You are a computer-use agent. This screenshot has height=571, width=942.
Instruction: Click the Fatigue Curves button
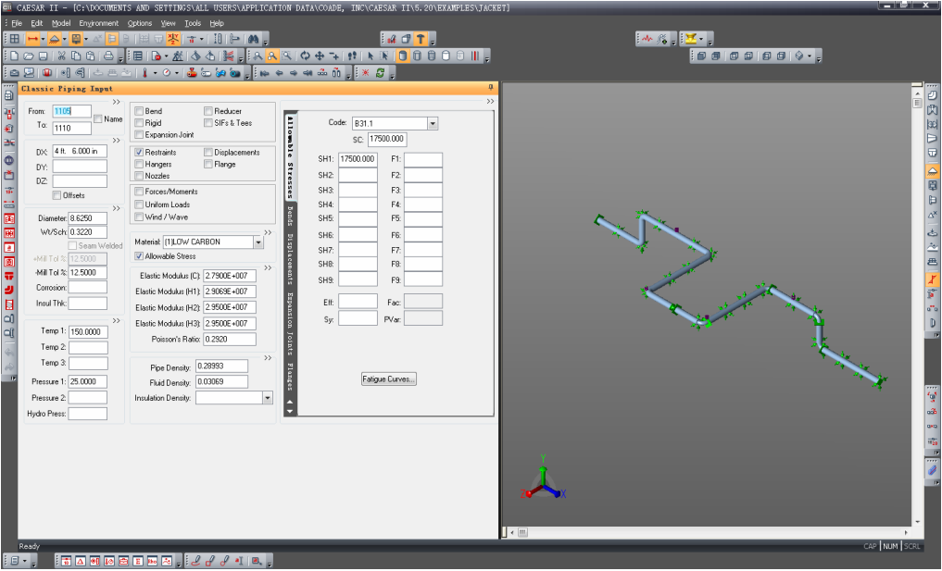389,379
